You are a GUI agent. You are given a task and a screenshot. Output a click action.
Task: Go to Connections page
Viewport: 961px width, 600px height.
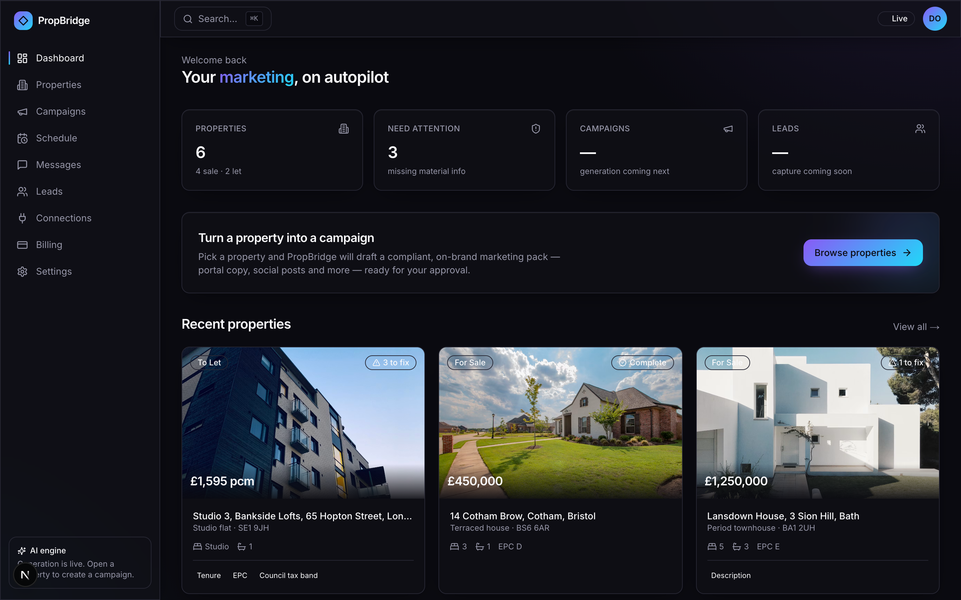(x=80, y=218)
